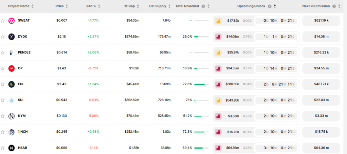
Task: Open the NYM project link
Action: pos(22,116)
